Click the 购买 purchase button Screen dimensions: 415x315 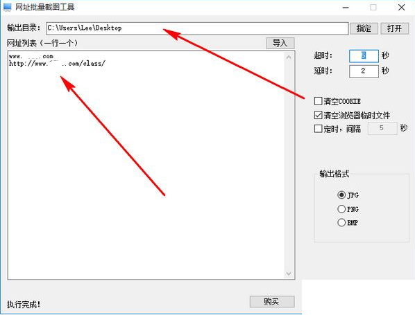coord(272,301)
